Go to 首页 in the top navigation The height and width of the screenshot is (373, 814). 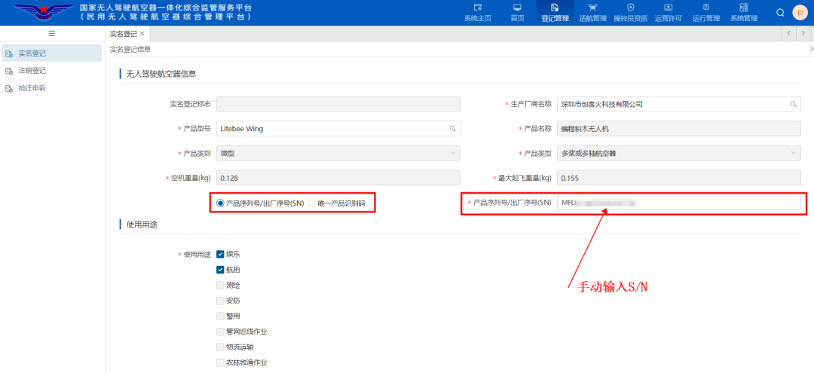pos(517,12)
